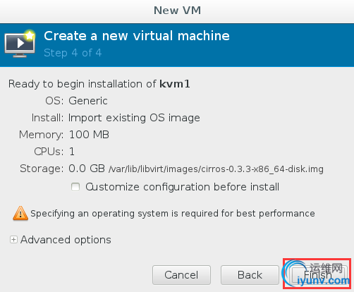Click the New VM title bar

tap(177, 11)
